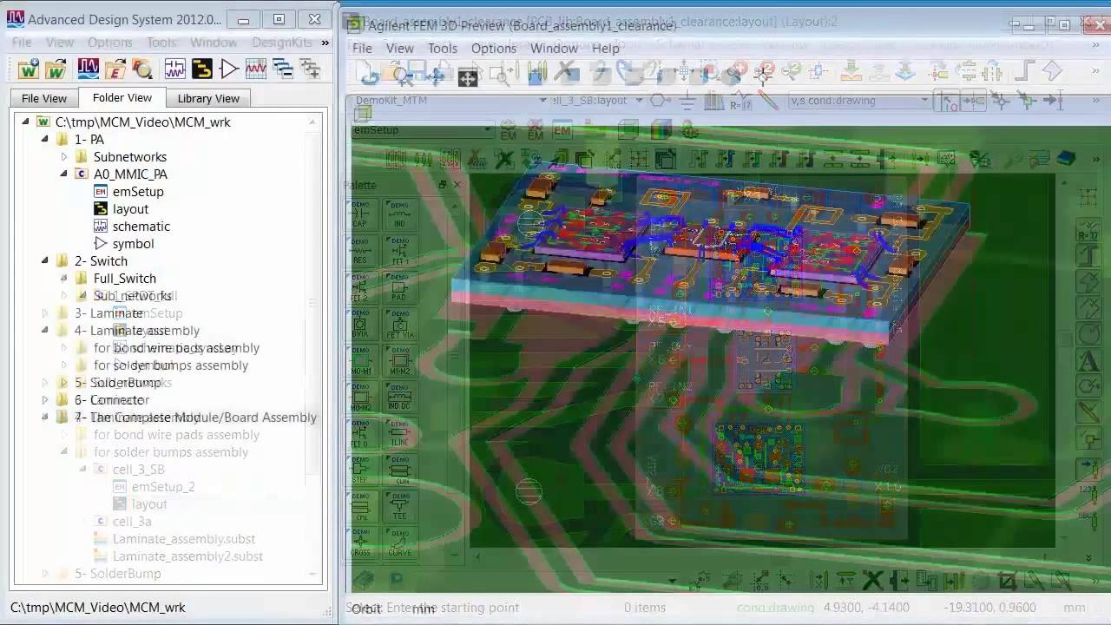Open the Tools menu in ADS main window

click(x=161, y=42)
